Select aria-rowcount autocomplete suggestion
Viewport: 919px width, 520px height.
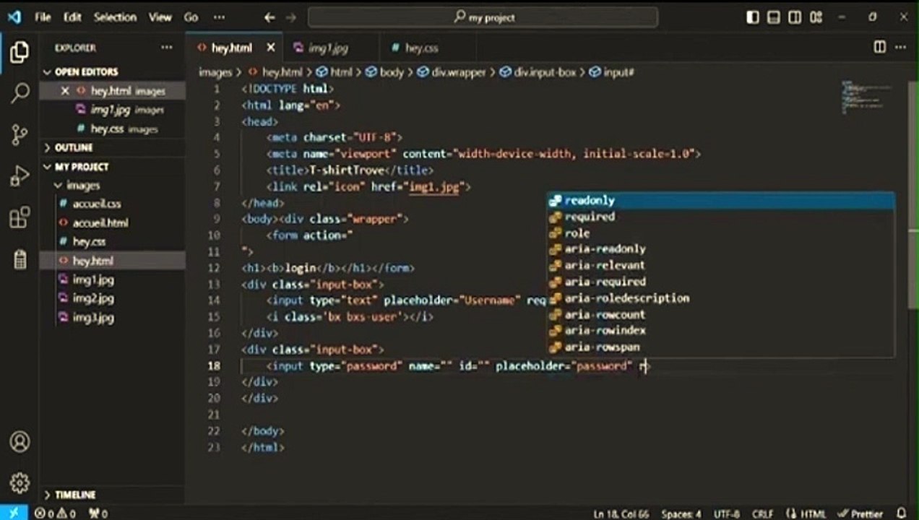720,314
